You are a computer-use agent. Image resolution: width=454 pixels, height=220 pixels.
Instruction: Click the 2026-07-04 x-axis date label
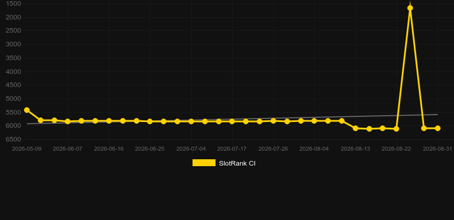click(191, 149)
